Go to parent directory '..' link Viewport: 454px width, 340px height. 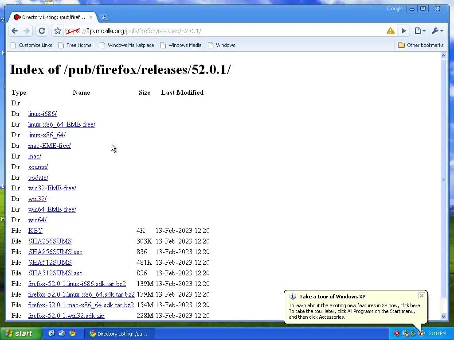pos(30,103)
